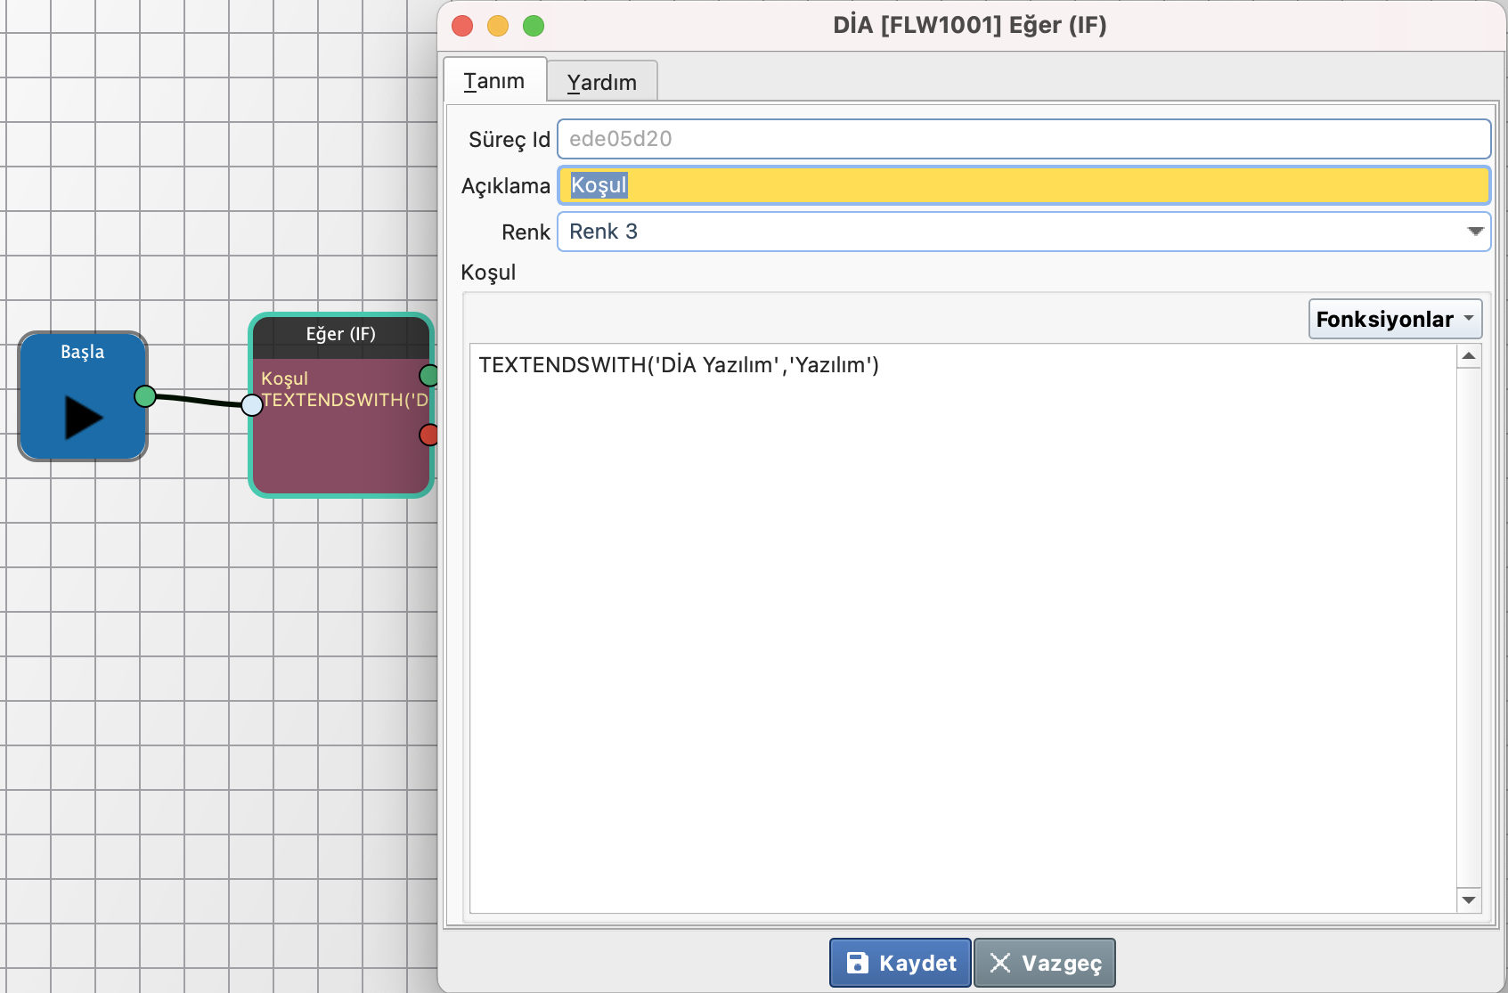Screen dimensions: 1508x993
Task: Switch to the Yardım tab
Action: tap(602, 82)
